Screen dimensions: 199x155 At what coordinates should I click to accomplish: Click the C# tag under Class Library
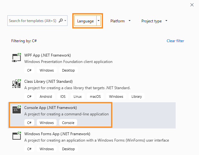click(x=29, y=97)
